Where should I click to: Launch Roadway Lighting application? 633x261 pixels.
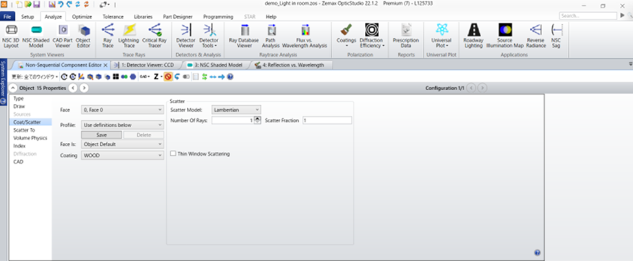click(x=473, y=36)
